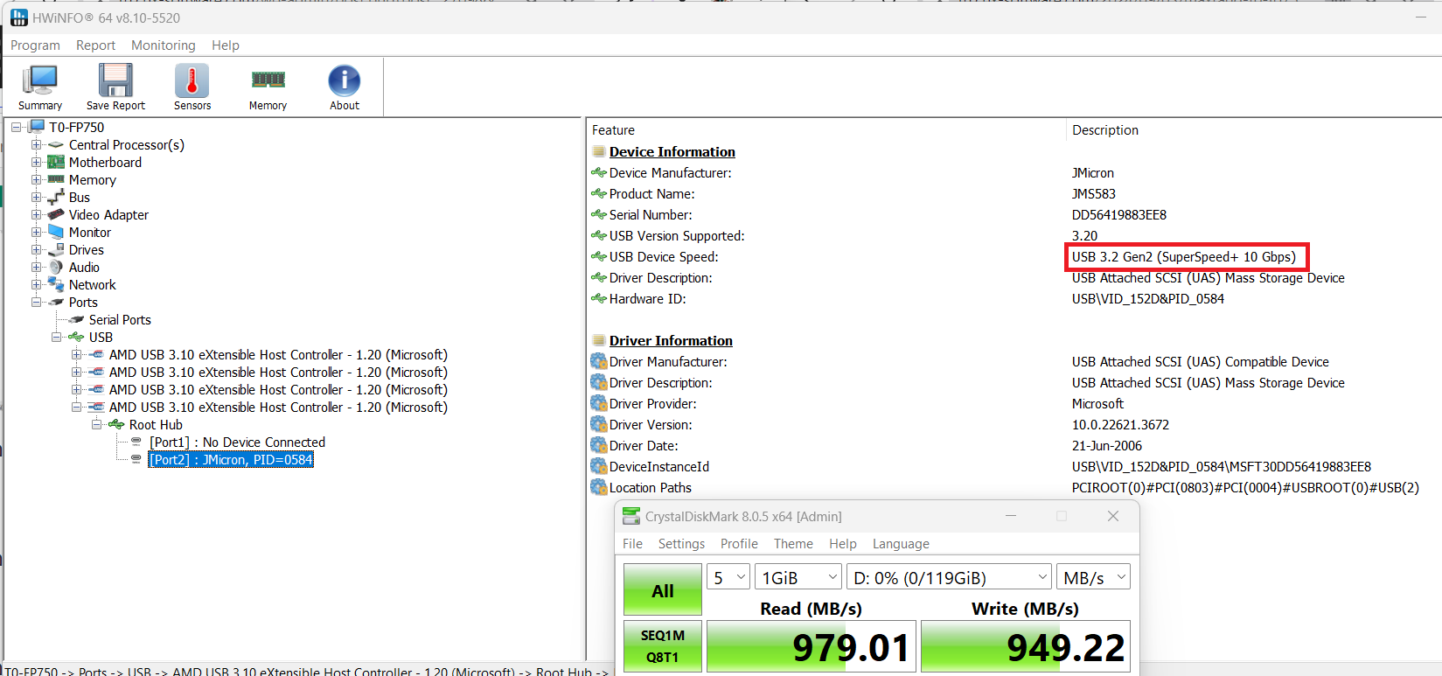Collapse the T0-FP750 root node

[16, 127]
